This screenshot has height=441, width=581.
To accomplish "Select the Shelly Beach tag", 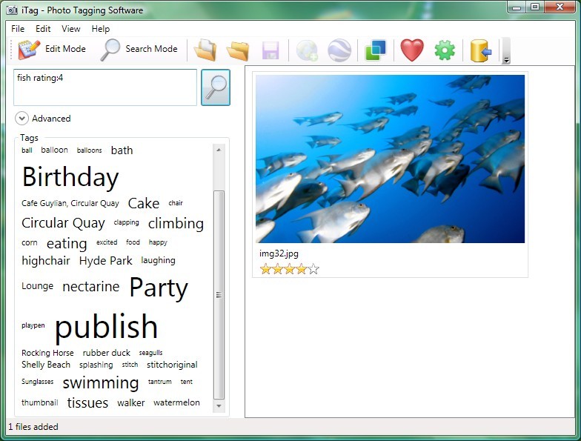I will coord(46,365).
